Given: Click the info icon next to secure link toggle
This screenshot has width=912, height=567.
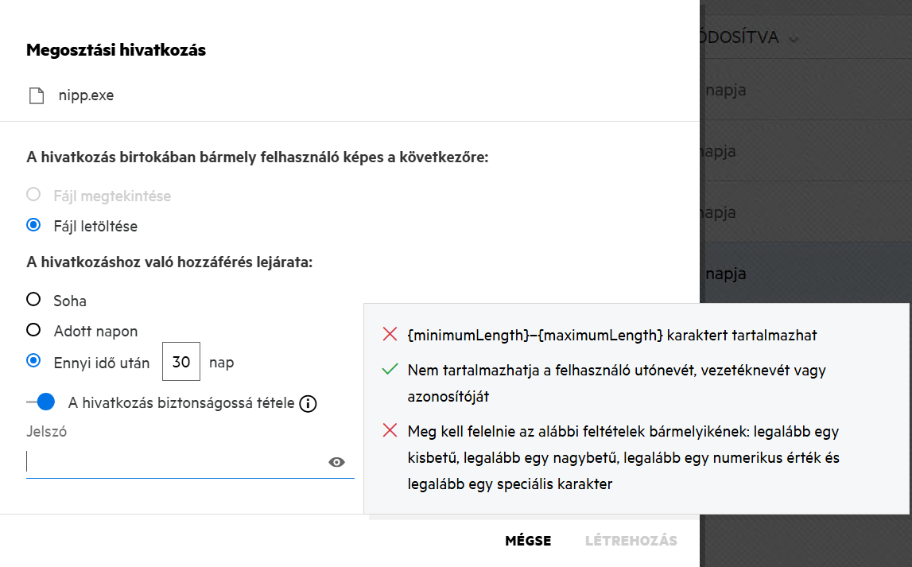Looking at the screenshot, I should tap(309, 403).
